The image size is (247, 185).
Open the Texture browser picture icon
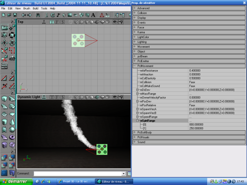click(70, 15)
